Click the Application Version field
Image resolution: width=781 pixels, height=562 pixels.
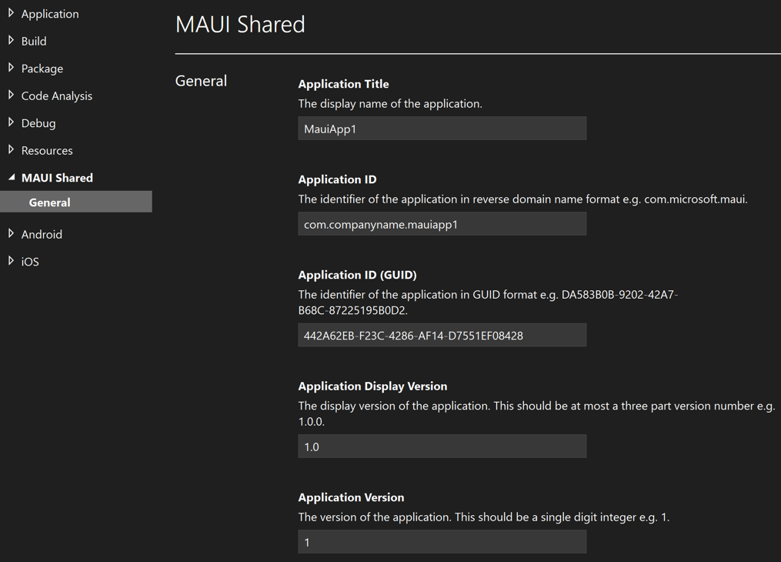point(442,541)
